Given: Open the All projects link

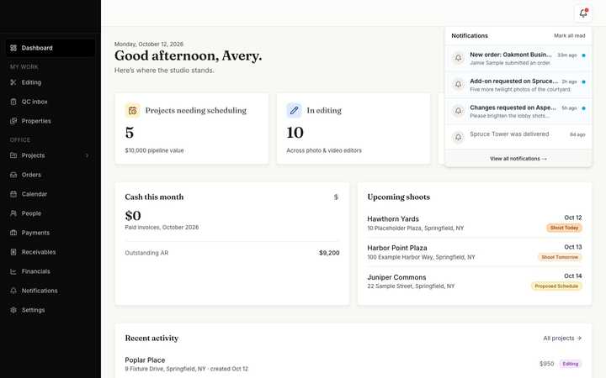Looking at the screenshot, I should [562, 339].
